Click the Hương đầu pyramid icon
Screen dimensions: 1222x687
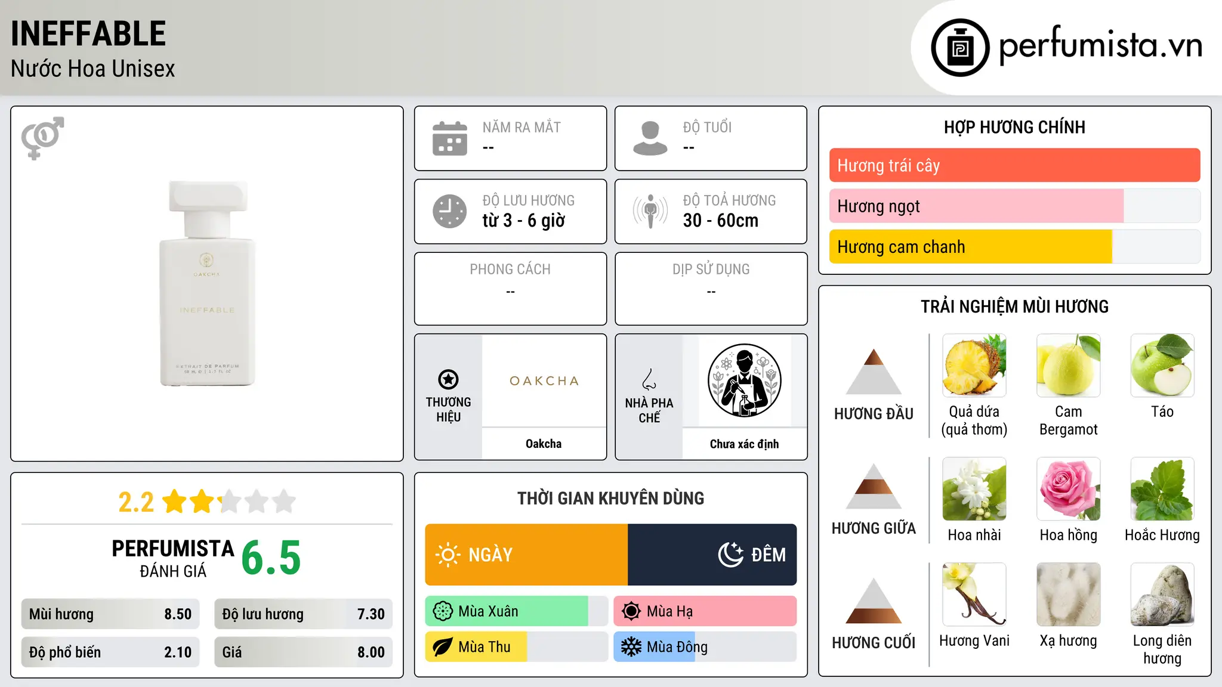click(874, 372)
